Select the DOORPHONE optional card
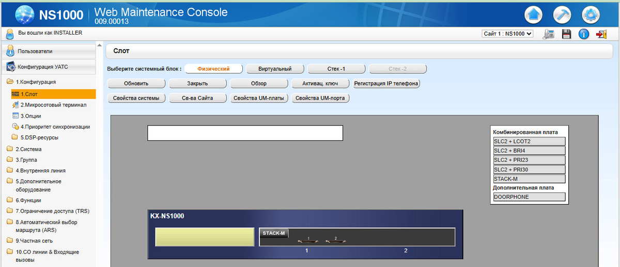 [x=529, y=197]
